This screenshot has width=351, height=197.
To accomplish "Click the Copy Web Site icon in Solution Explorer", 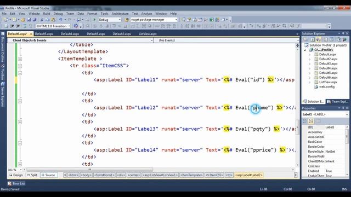I will [339, 39].
